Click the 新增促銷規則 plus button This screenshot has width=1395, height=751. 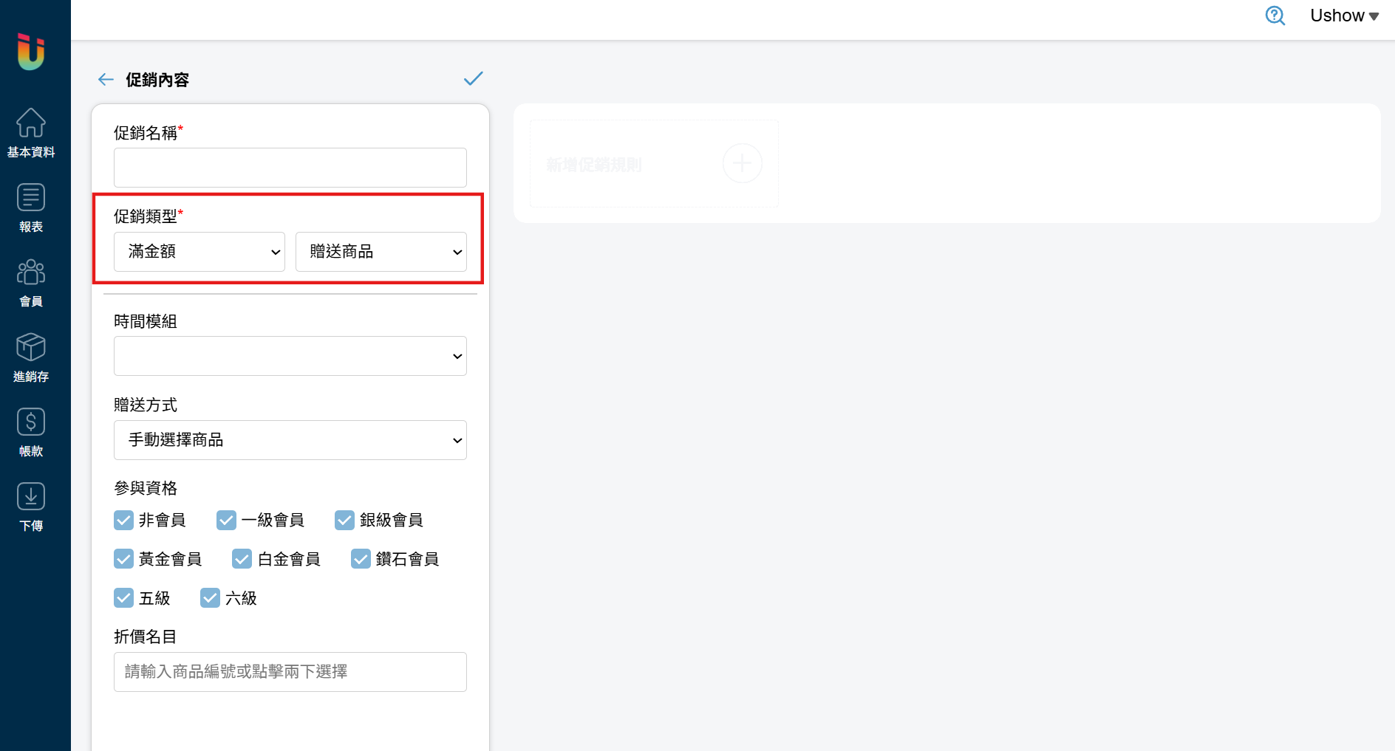742,163
